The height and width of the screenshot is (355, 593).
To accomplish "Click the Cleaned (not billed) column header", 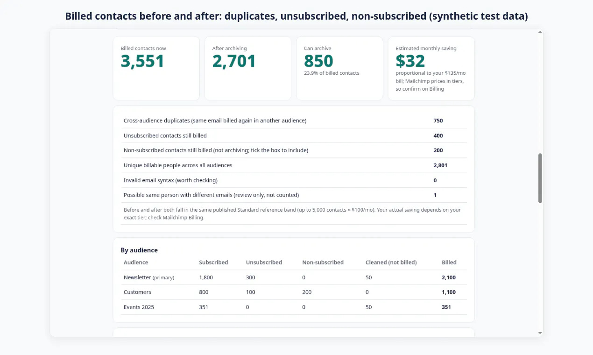I will click(x=391, y=263).
